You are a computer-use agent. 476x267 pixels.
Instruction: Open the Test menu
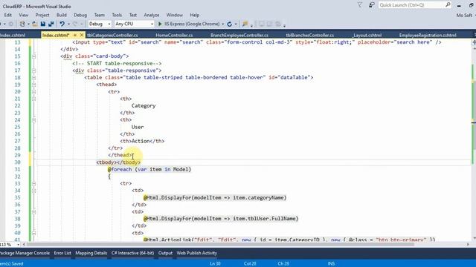point(133,15)
